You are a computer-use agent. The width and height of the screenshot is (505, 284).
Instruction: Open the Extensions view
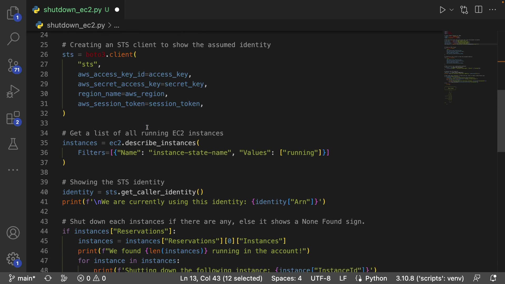coord(13,118)
